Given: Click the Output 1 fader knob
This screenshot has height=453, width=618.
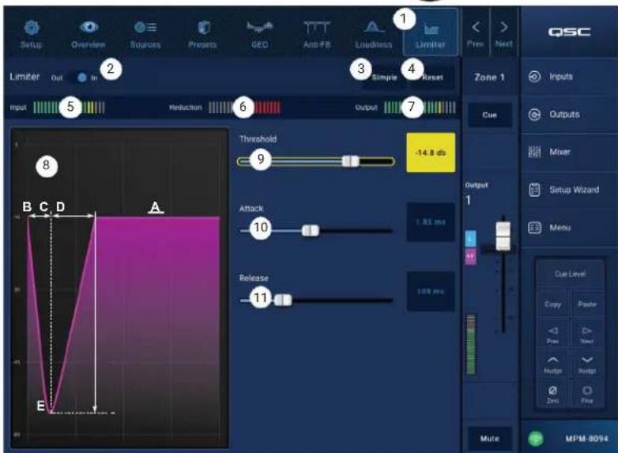Looking at the screenshot, I should point(503,236).
